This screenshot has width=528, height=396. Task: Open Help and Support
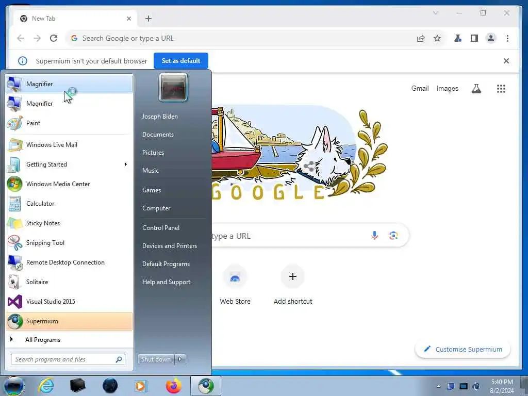(x=167, y=282)
